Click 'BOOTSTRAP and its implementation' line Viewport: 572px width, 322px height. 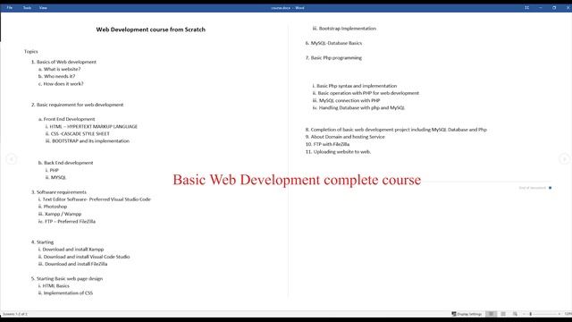tap(91, 141)
